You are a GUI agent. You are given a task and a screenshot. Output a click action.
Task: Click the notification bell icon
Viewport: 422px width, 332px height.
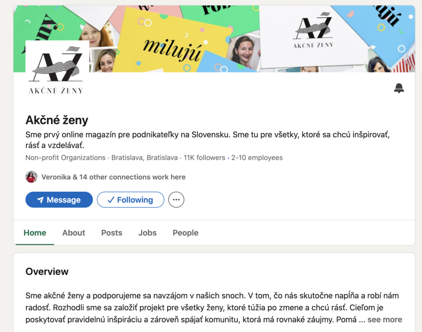399,88
